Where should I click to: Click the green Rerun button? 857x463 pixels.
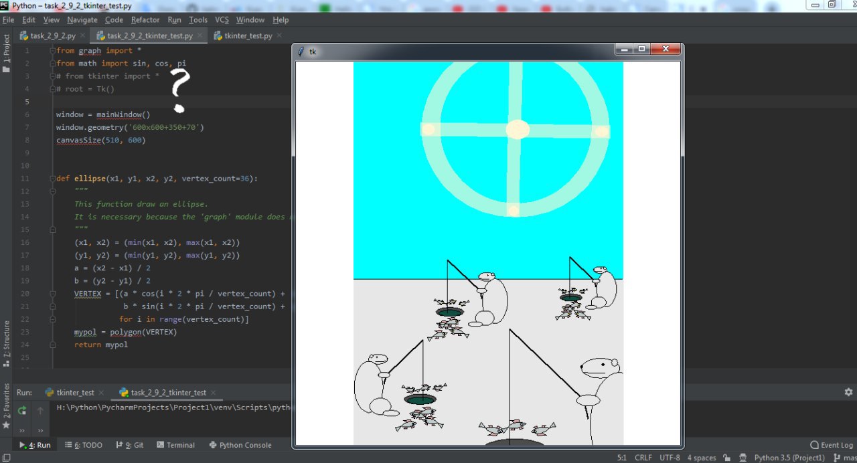pyautogui.click(x=22, y=410)
